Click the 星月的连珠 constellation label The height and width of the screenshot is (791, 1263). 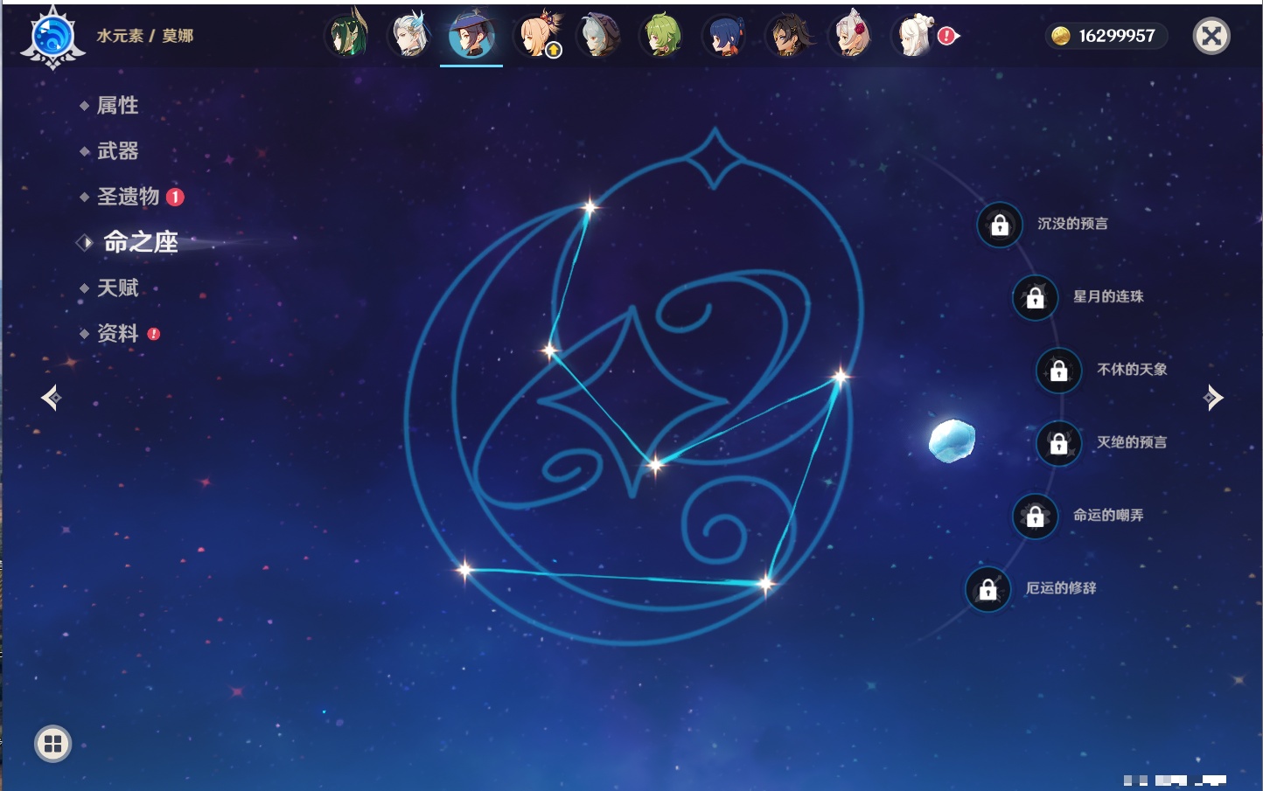pyautogui.click(x=1108, y=296)
